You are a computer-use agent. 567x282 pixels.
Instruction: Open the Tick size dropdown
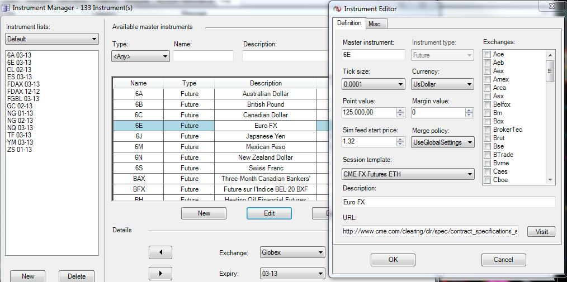(x=373, y=84)
